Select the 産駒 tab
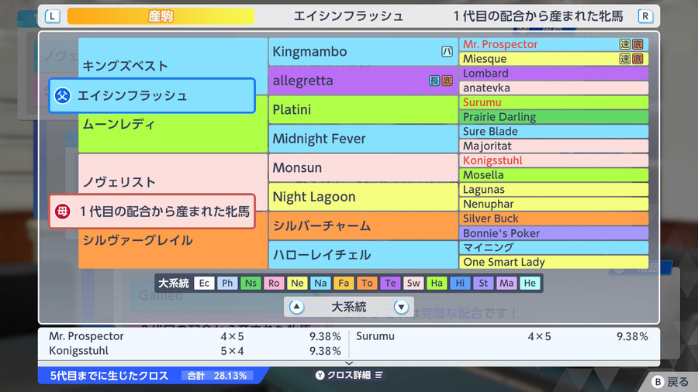Screen dimensions: 698x392 pyautogui.click(x=161, y=16)
